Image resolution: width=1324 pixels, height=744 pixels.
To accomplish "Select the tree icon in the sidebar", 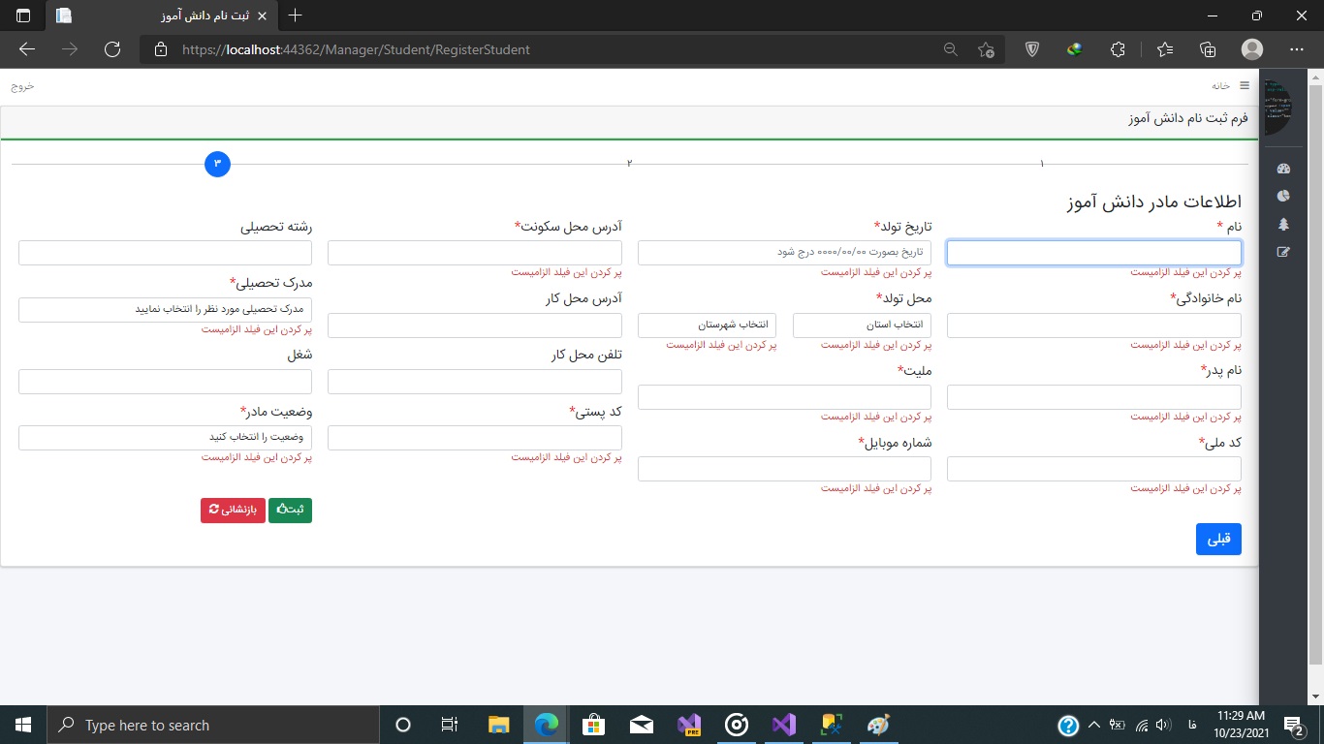I will coord(1284,224).
